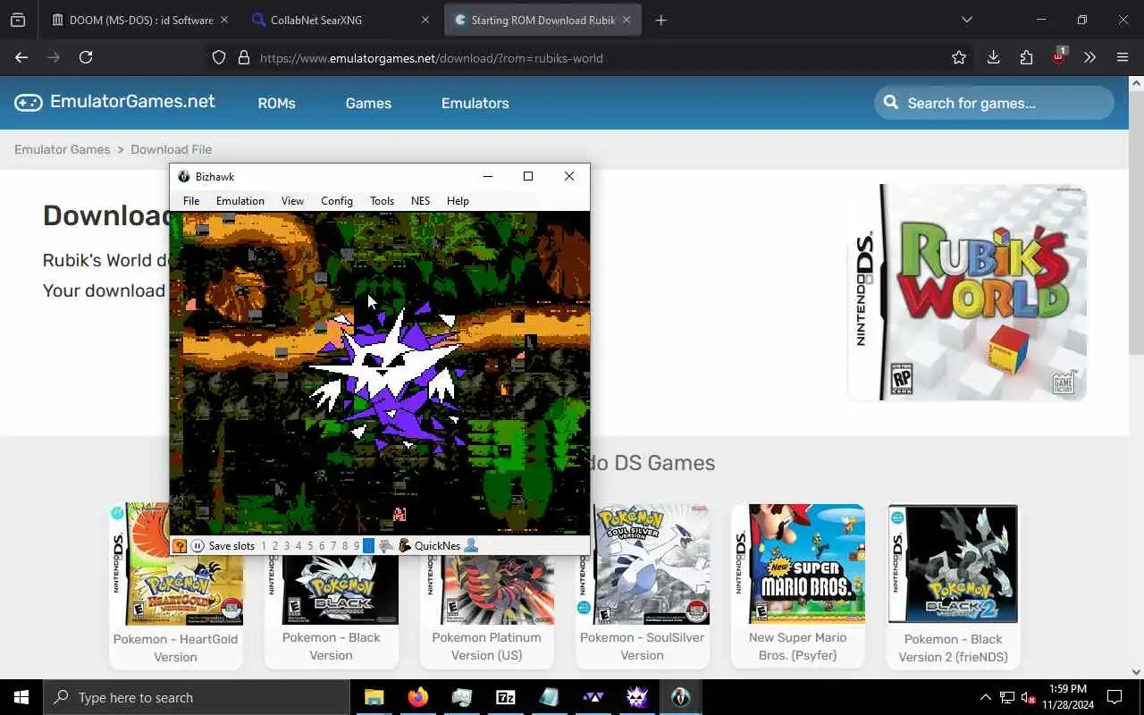Click the blue icon after save slot 9
Viewport: 1144px width, 715px height.
click(x=368, y=546)
